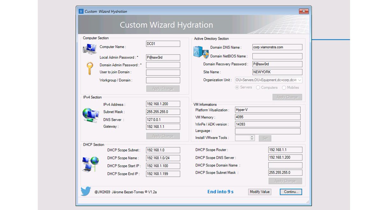
Task: Click the DHCP Scope Router field
Action: coord(285,150)
